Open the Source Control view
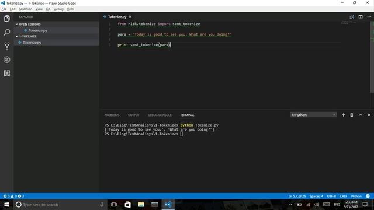Viewport: 374px width, 210px height. (x=6, y=45)
